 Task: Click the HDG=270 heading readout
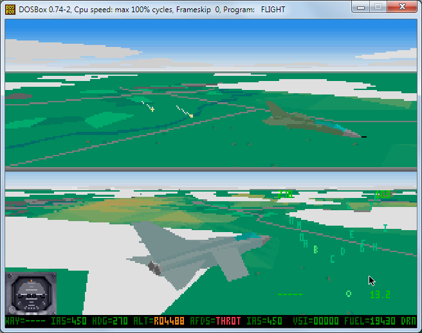click(x=110, y=321)
